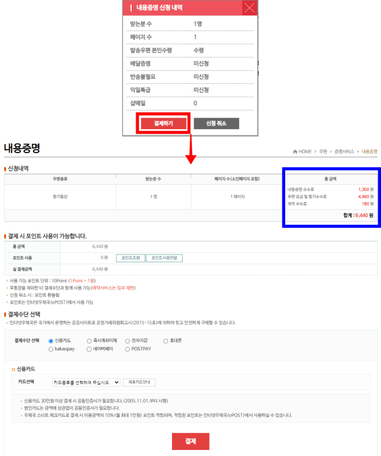The height and width of the screenshot is (456, 381).
Task: Click the HOME icon in breadcrumb
Action: tap(295, 151)
